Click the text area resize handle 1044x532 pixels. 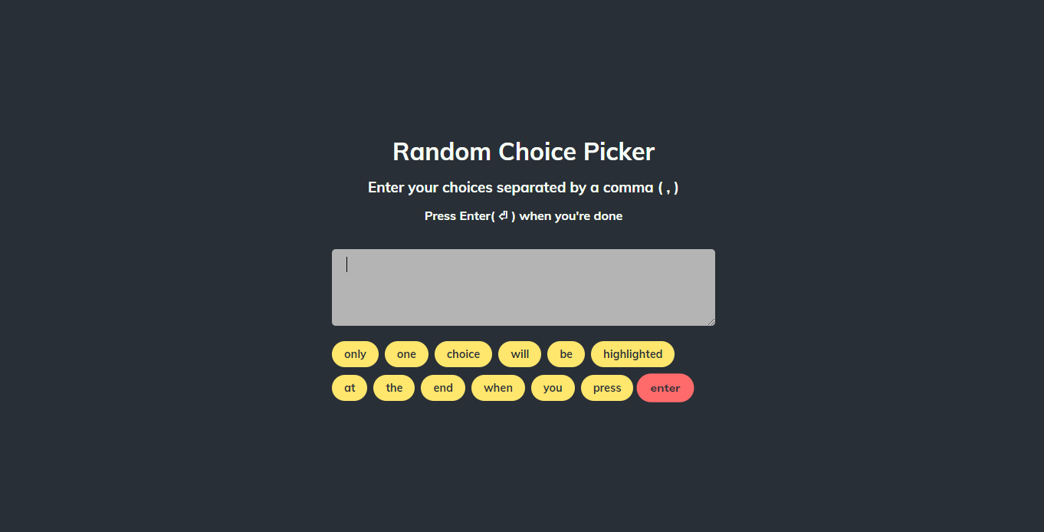(x=711, y=320)
